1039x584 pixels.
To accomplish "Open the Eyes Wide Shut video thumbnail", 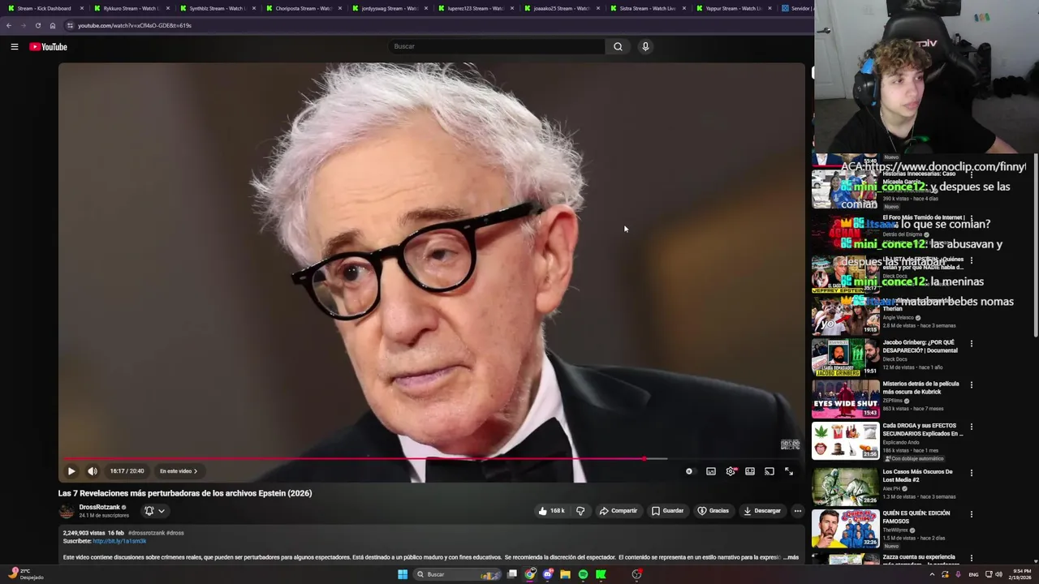I will tap(845, 399).
